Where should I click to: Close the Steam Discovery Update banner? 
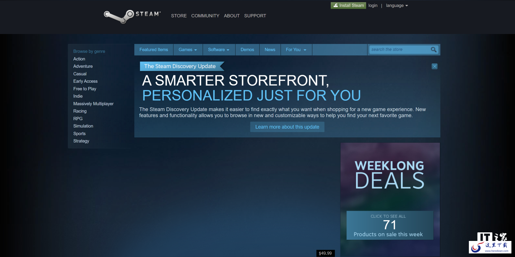(435, 66)
